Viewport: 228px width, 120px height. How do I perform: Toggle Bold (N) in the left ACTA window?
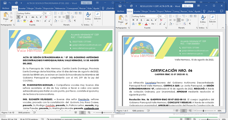pyautogui.click(x=18, y=17)
